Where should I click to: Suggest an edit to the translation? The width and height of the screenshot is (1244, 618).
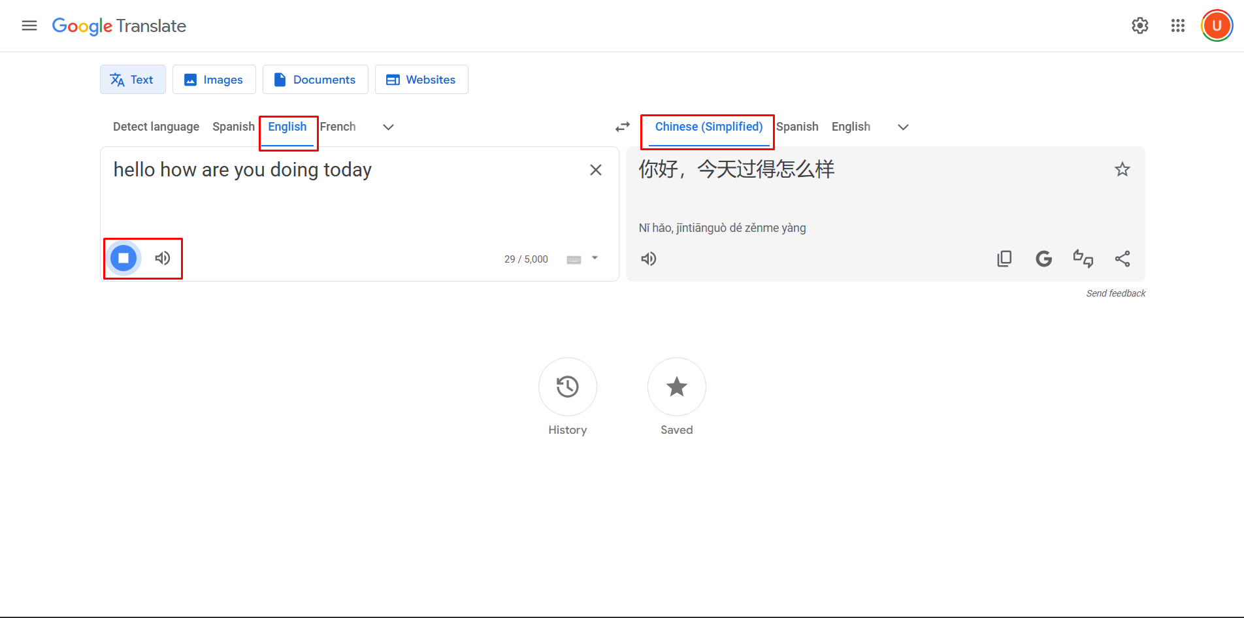pyautogui.click(x=1083, y=259)
